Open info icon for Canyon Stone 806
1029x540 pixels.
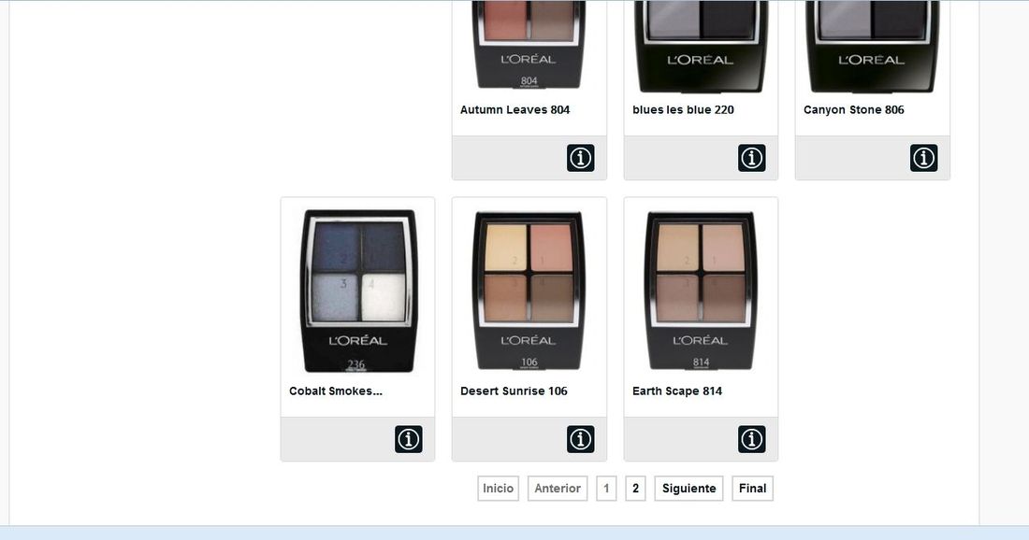[923, 158]
